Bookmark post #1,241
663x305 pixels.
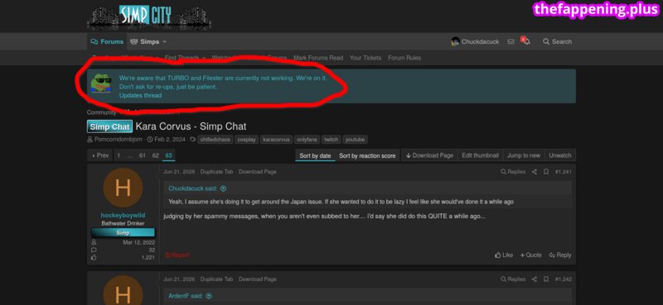click(x=546, y=172)
